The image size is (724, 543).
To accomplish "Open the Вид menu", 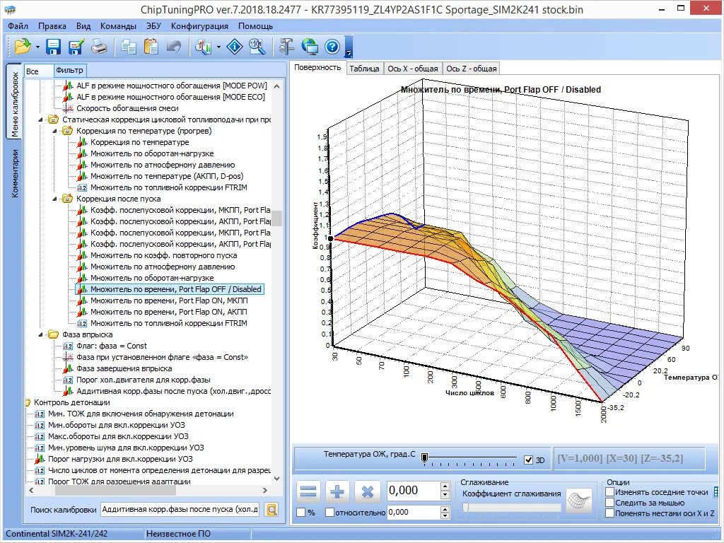I will [83, 26].
